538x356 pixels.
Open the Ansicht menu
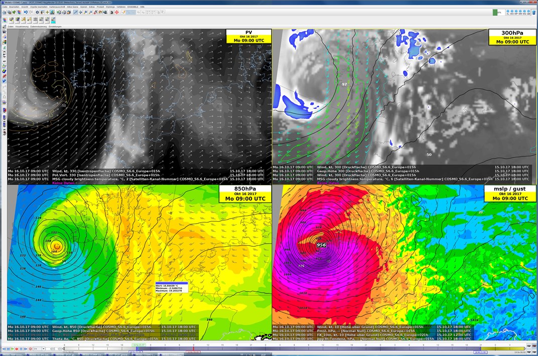click(25, 7)
